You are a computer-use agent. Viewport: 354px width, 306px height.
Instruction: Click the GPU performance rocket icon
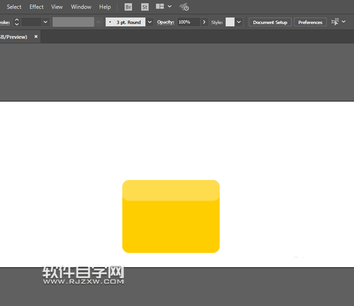[184, 7]
